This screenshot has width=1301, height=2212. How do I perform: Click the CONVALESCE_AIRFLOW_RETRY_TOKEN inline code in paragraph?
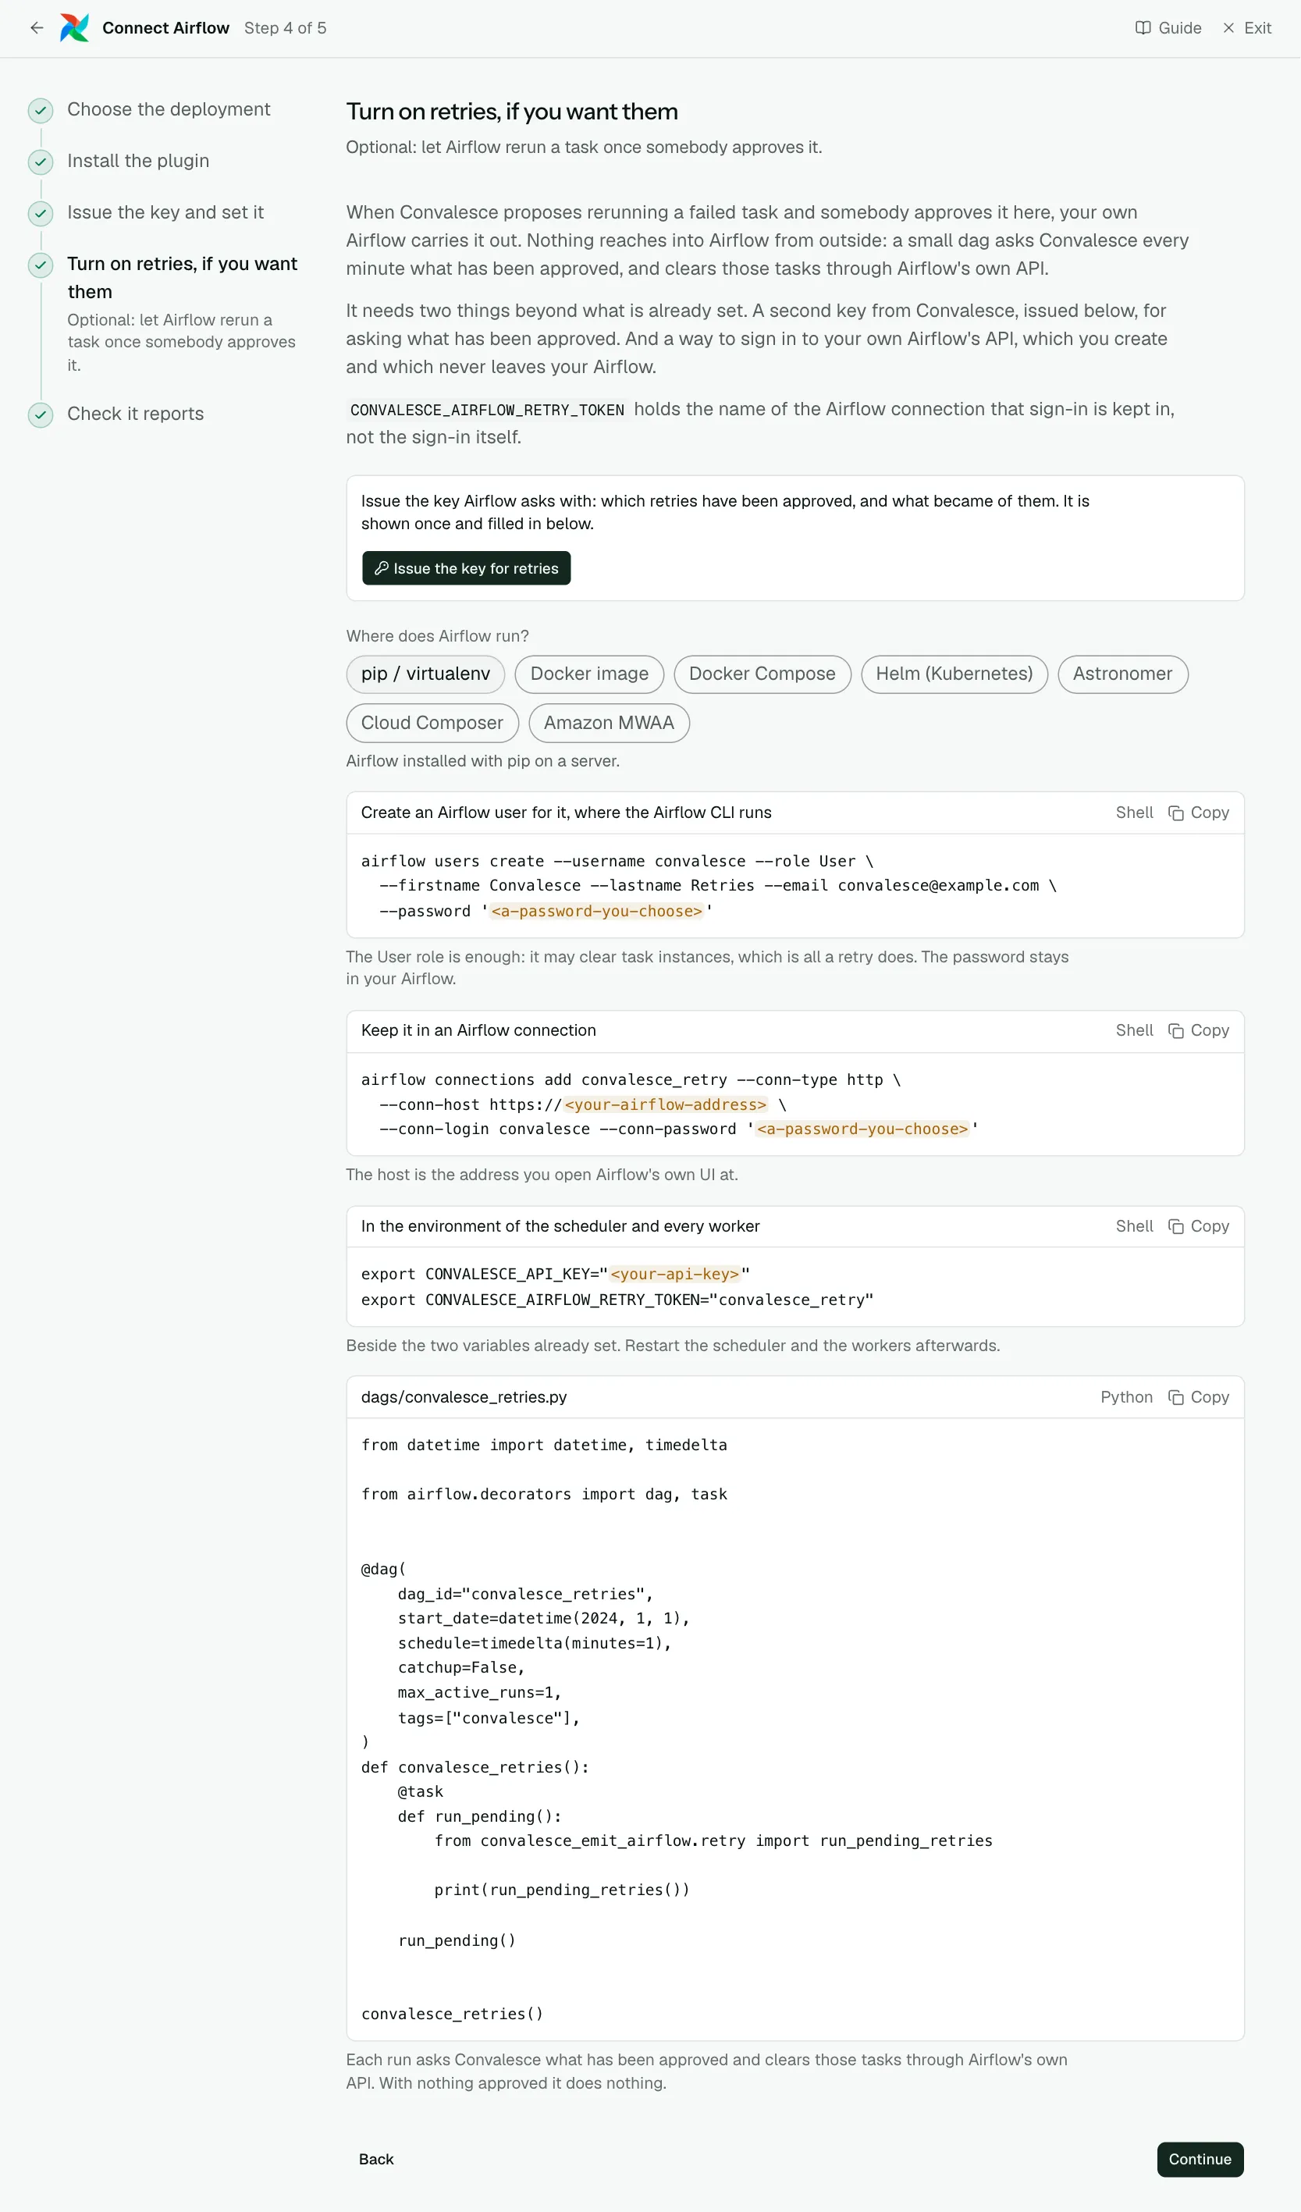[487, 410]
